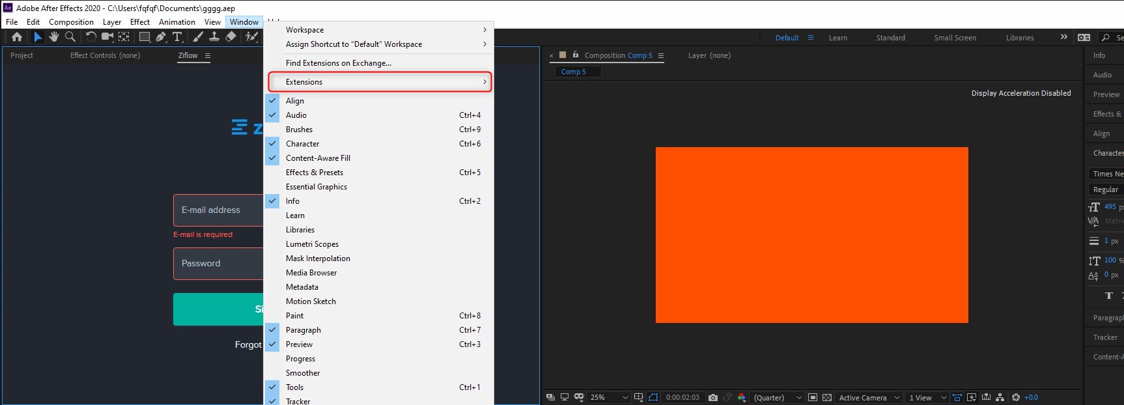Click the E-mail address input field
The height and width of the screenshot is (405, 1124).
pyautogui.click(x=218, y=210)
